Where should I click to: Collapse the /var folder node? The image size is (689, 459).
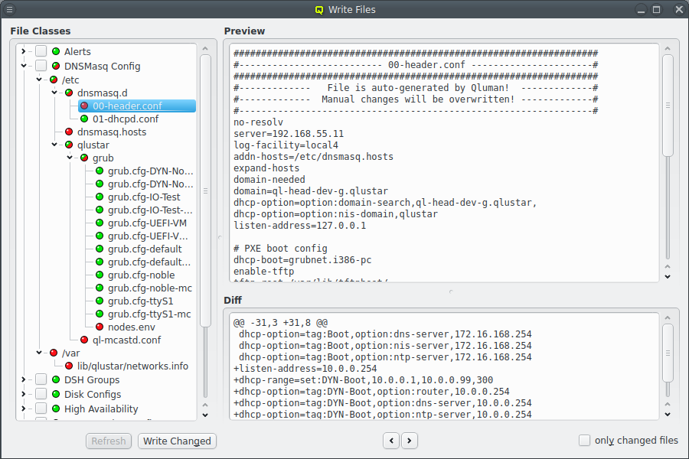pos(39,352)
